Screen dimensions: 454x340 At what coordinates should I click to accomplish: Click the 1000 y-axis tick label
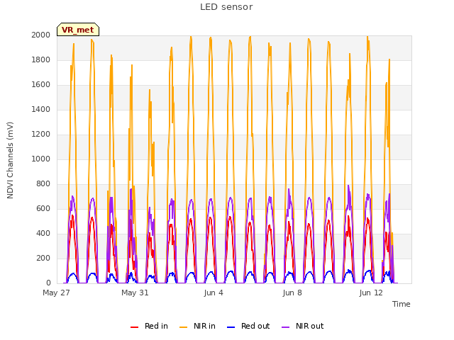click(41, 159)
